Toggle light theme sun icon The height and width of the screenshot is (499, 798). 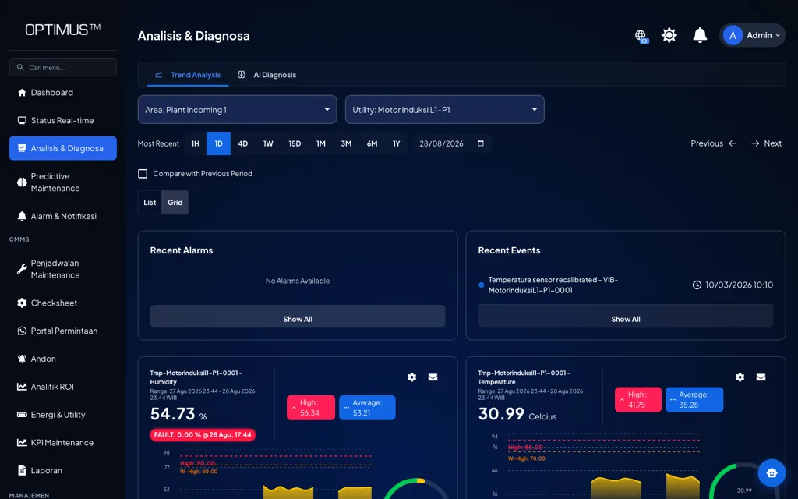point(669,35)
